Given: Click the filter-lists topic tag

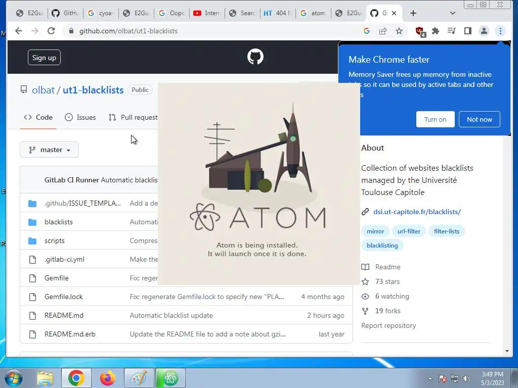Looking at the screenshot, I should pos(447,231).
